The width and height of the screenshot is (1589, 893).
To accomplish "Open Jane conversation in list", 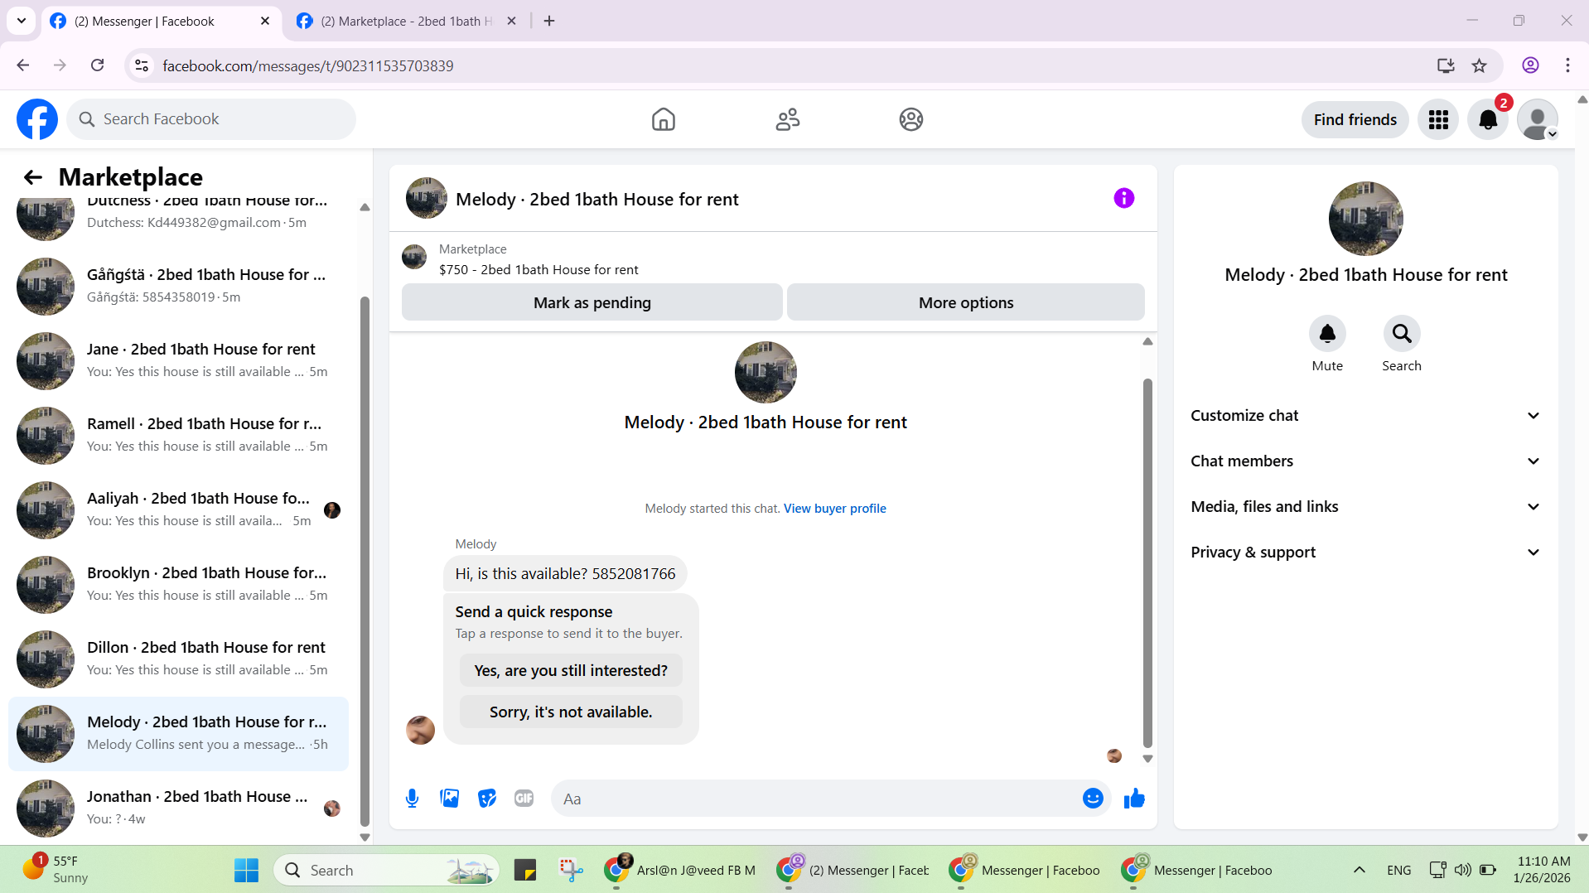I will pos(178,361).
